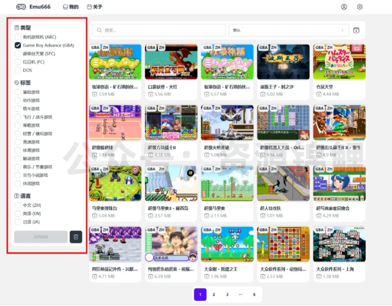
Task: Click download icon next to 5.02 MB
Action: point(263,94)
